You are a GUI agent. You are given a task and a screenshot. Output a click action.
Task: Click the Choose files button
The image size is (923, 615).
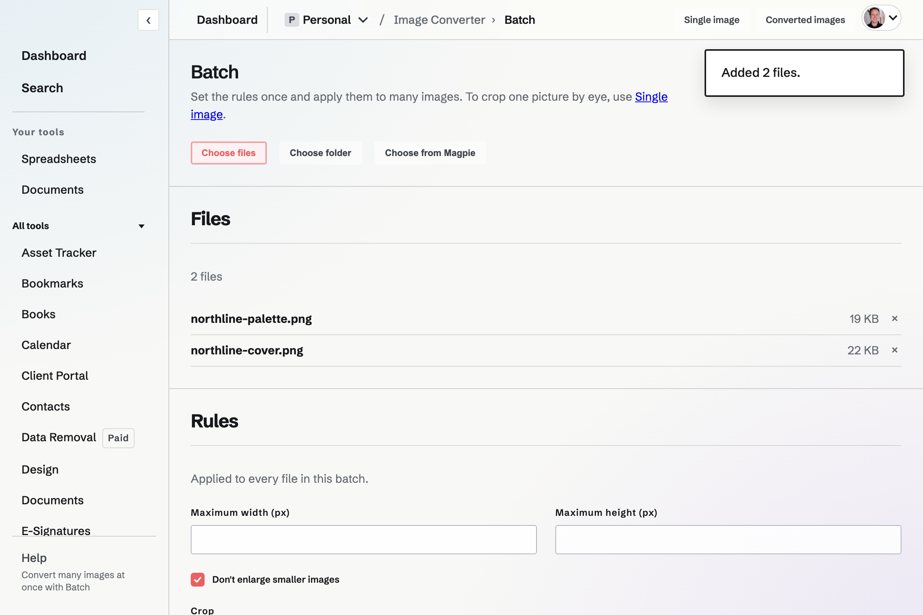click(228, 153)
